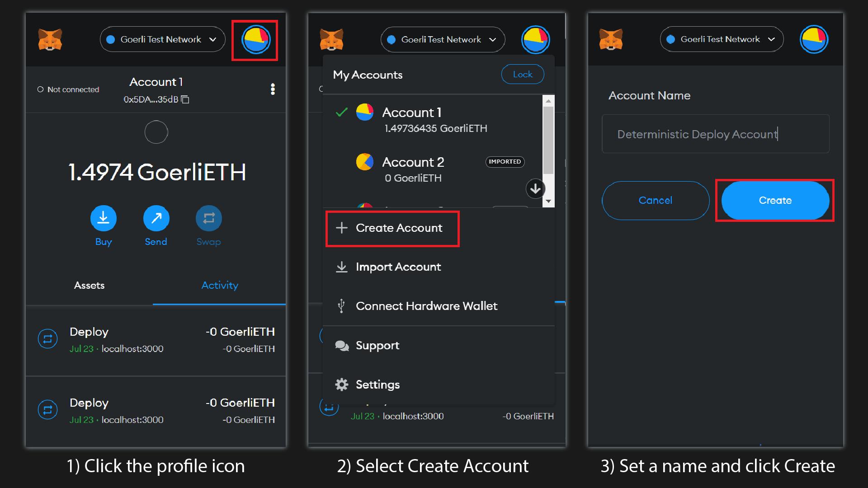This screenshot has width=868, height=488.
Task: Select the Buy icon
Action: pyautogui.click(x=103, y=218)
